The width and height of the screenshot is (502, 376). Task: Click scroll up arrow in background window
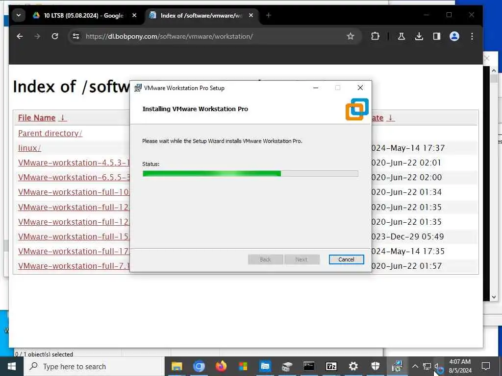[x=494, y=70]
